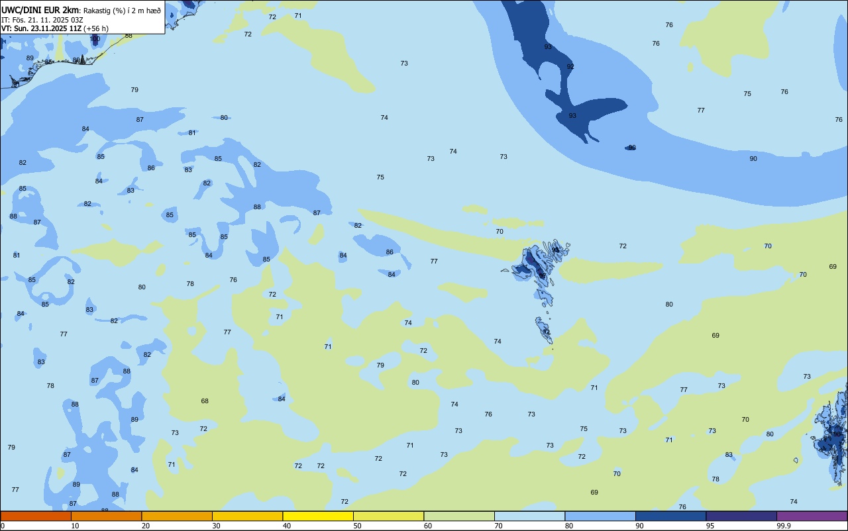This screenshot has width=848, height=531.
Task: Click the 0–10 dark orange legend swatch
Action: click(x=36, y=516)
